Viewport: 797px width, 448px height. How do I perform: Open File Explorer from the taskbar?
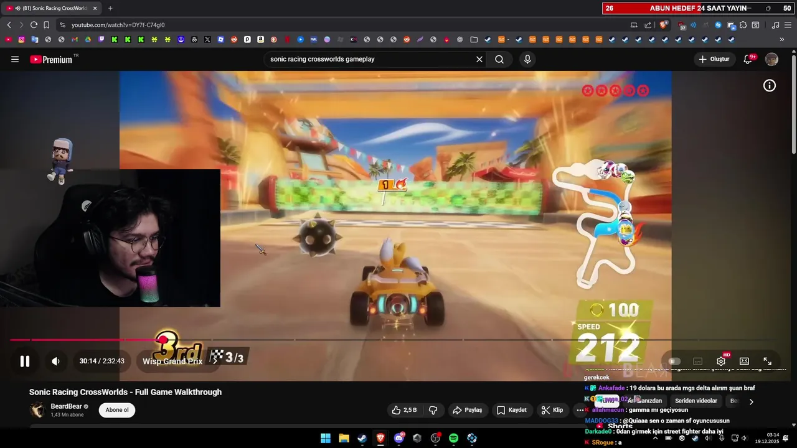point(344,438)
